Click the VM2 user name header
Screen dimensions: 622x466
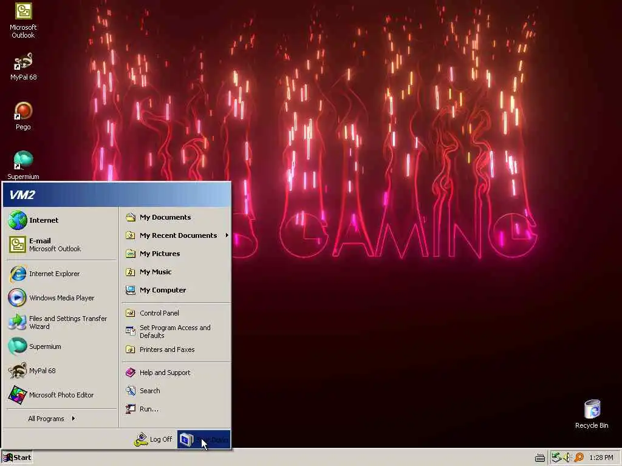22,195
